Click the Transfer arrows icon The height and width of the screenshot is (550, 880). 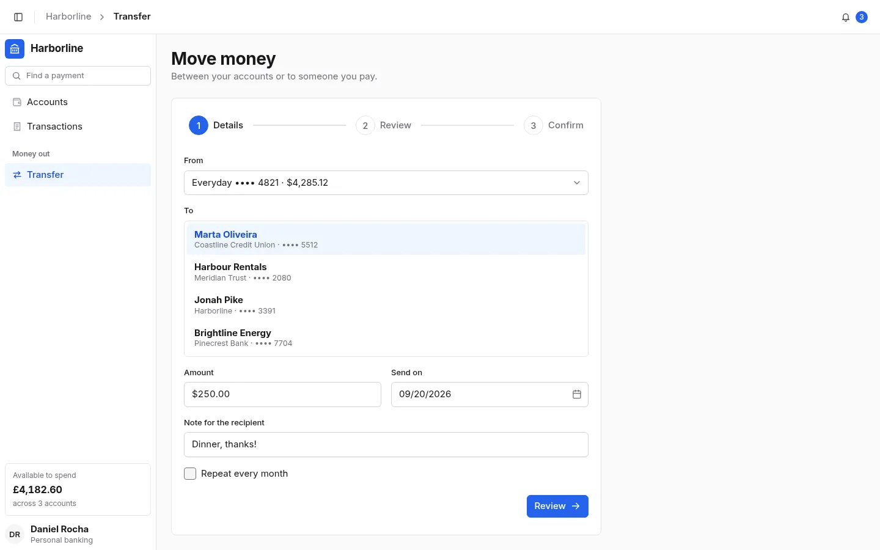pyautogui.click(x=17, y=175)
